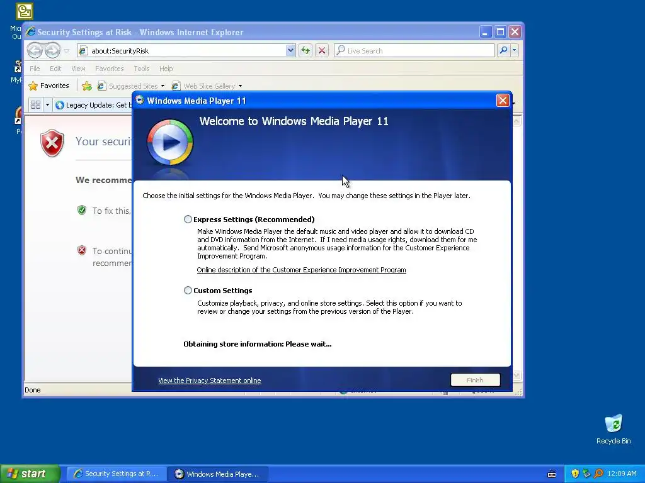Image resolution: width=645 pixels, height=483 pixels.
Task: Open the Windows Start menu
Action: point(30,474)
